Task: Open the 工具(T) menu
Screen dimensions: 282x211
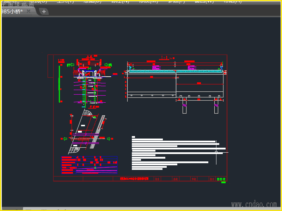Action: [65, 1]
